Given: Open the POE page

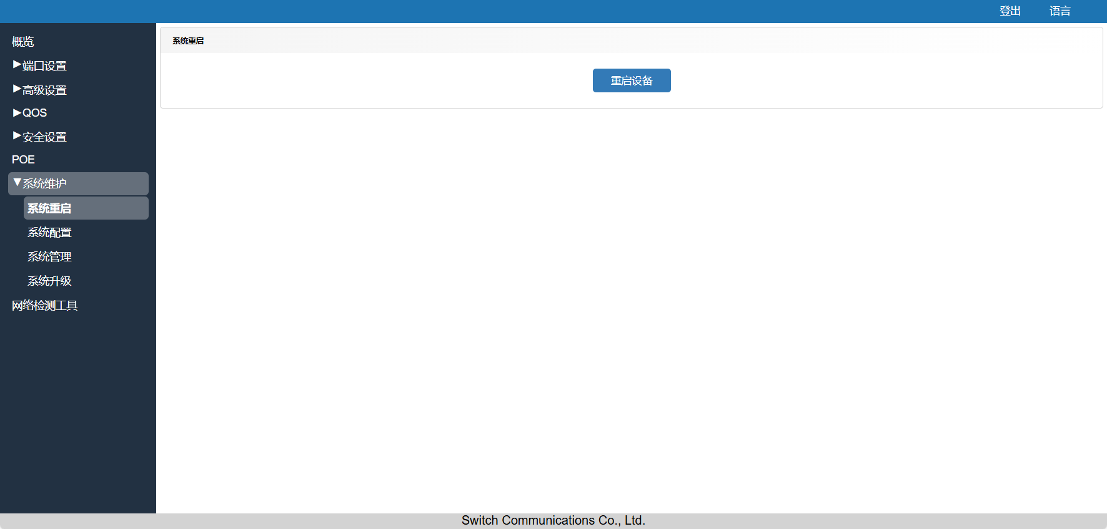Looking at the screenshot, I should [x=23, y=160].
